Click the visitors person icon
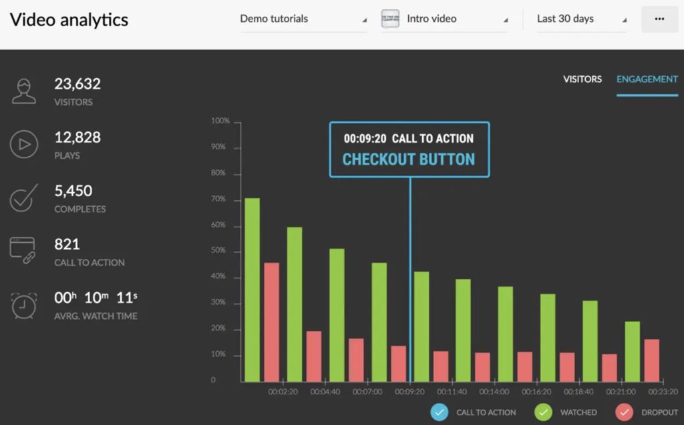684x425 pixels. (24, 91)
